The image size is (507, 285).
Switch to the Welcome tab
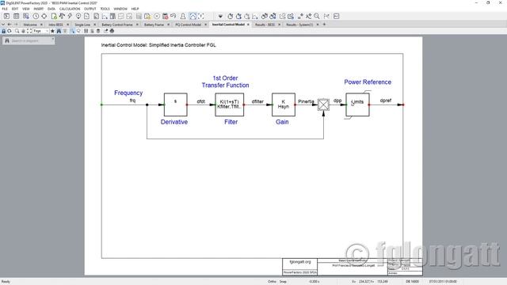click(30, 25)
